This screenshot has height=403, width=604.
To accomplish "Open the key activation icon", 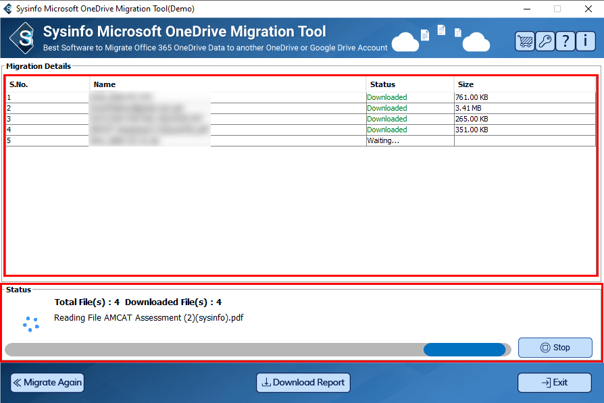I will click(545, 41).
